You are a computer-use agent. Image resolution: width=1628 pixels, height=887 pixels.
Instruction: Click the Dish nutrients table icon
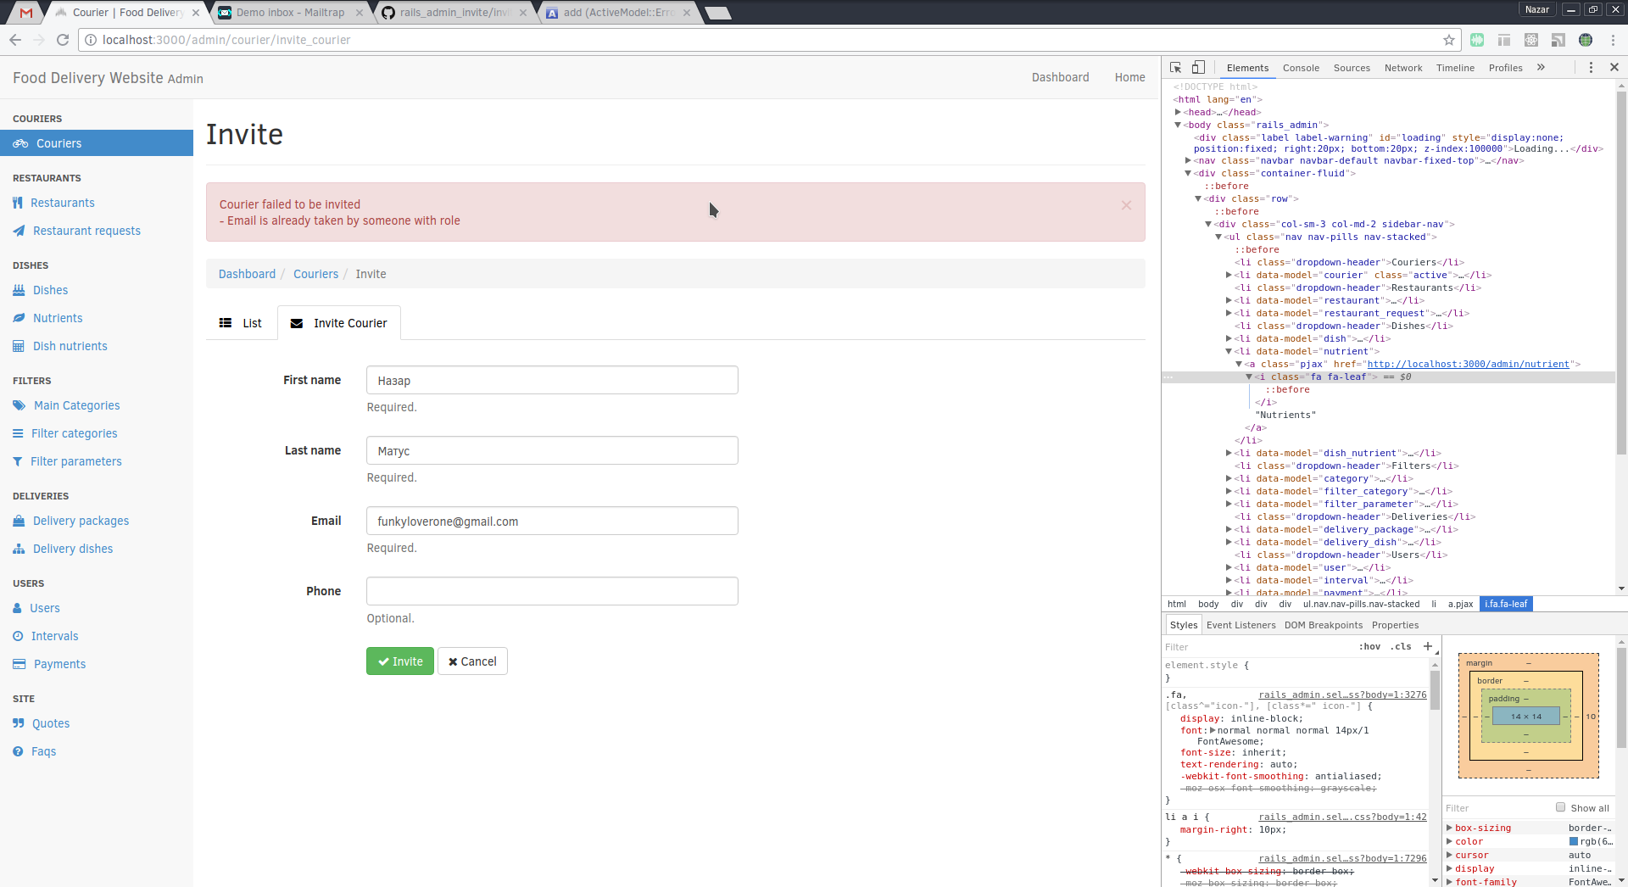19,346
